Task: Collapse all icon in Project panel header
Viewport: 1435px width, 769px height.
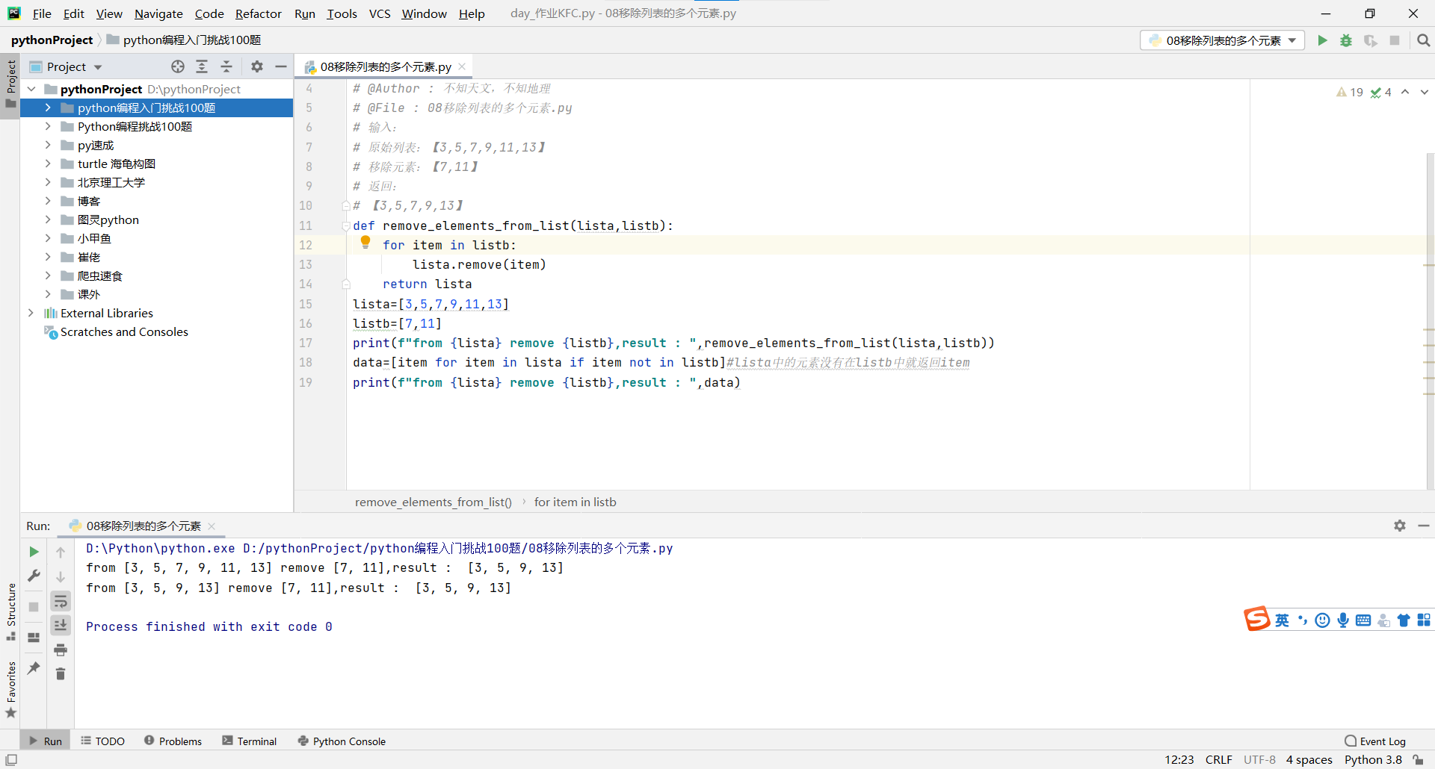Action: coord(226,66)
